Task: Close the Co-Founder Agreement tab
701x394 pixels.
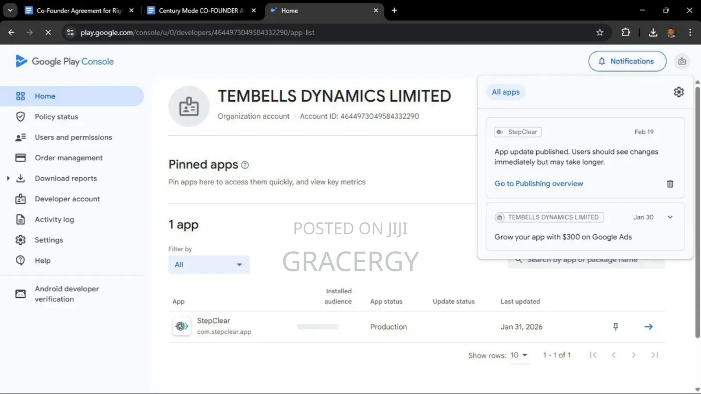Action: (131, 11)
